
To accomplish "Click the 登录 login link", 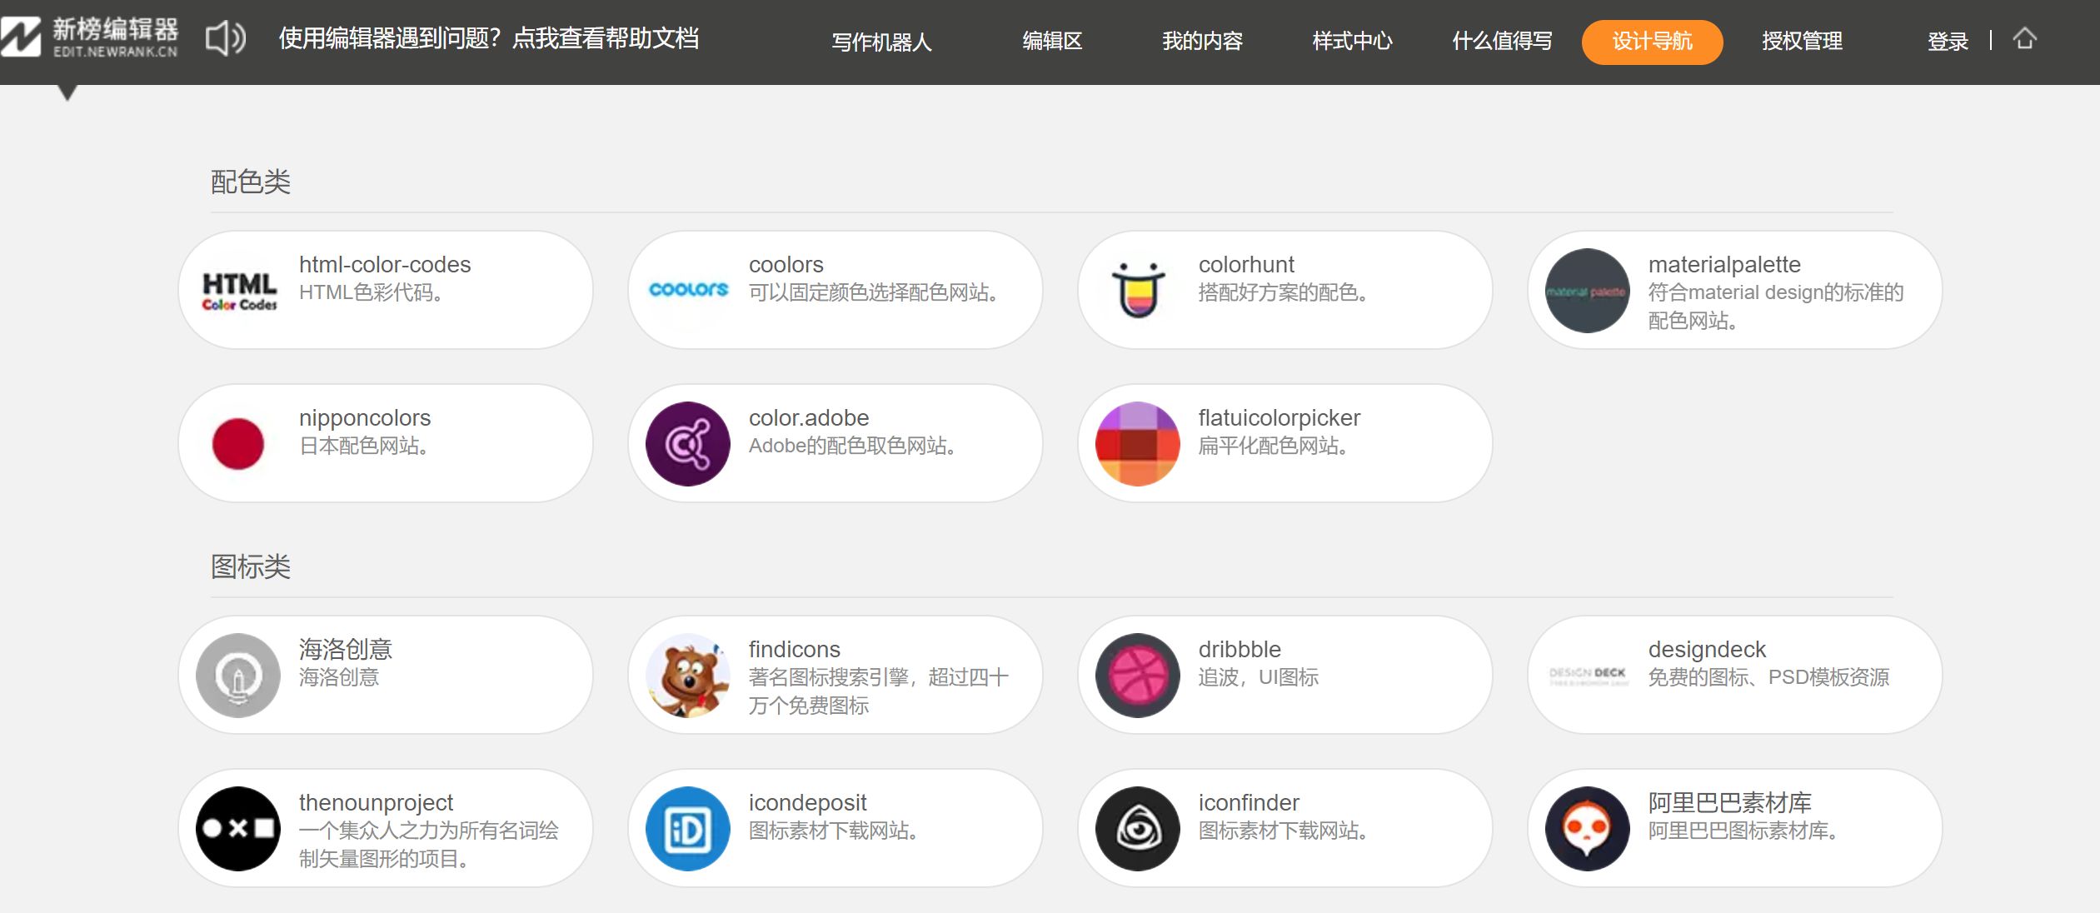I will pos(1948,42).
